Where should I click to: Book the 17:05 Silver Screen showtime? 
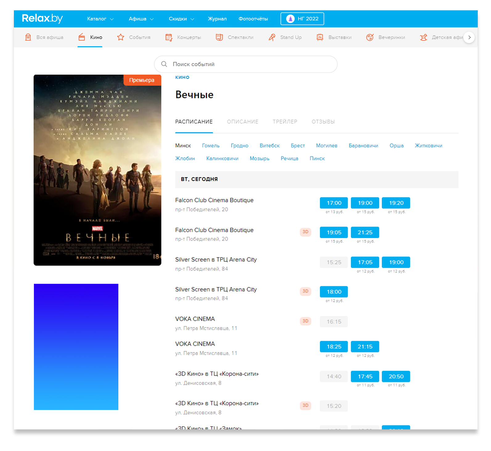(x=365, y=262)
